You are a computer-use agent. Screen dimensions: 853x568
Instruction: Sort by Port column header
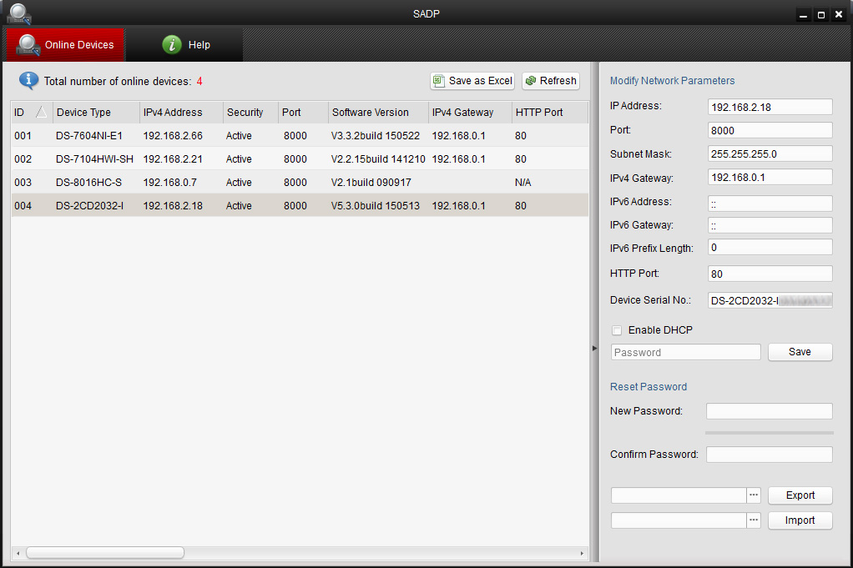303,112
